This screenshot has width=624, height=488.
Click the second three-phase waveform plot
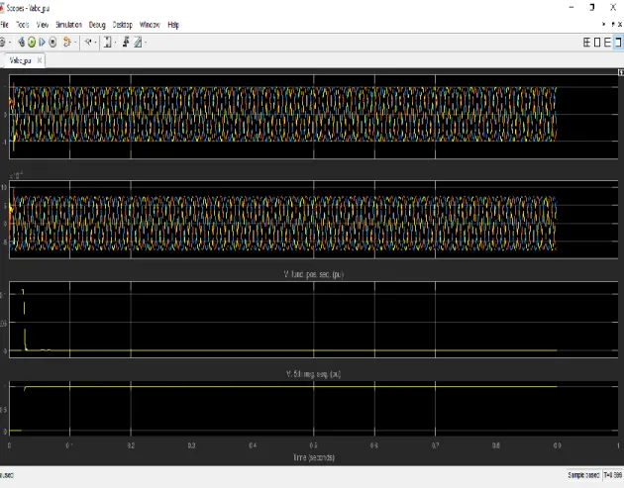314,220
